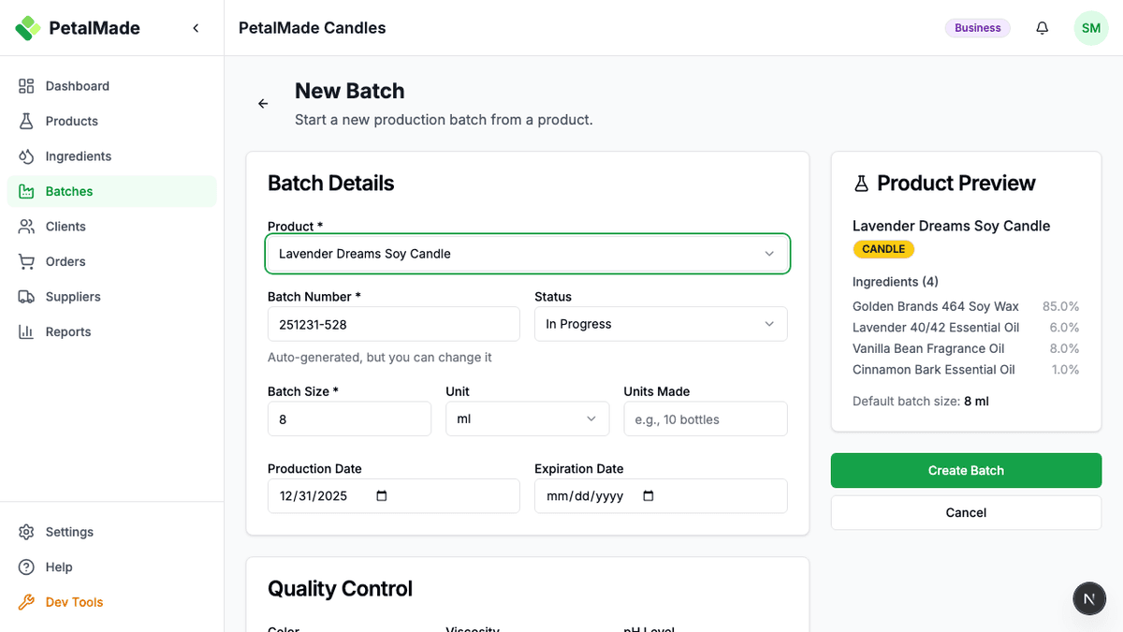The height and width of the screenshot is (632, 1123).
Task: Click the notification bell icon
Action: [x=1042, y=28]
